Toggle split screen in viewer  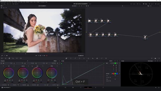coord(4,8)
